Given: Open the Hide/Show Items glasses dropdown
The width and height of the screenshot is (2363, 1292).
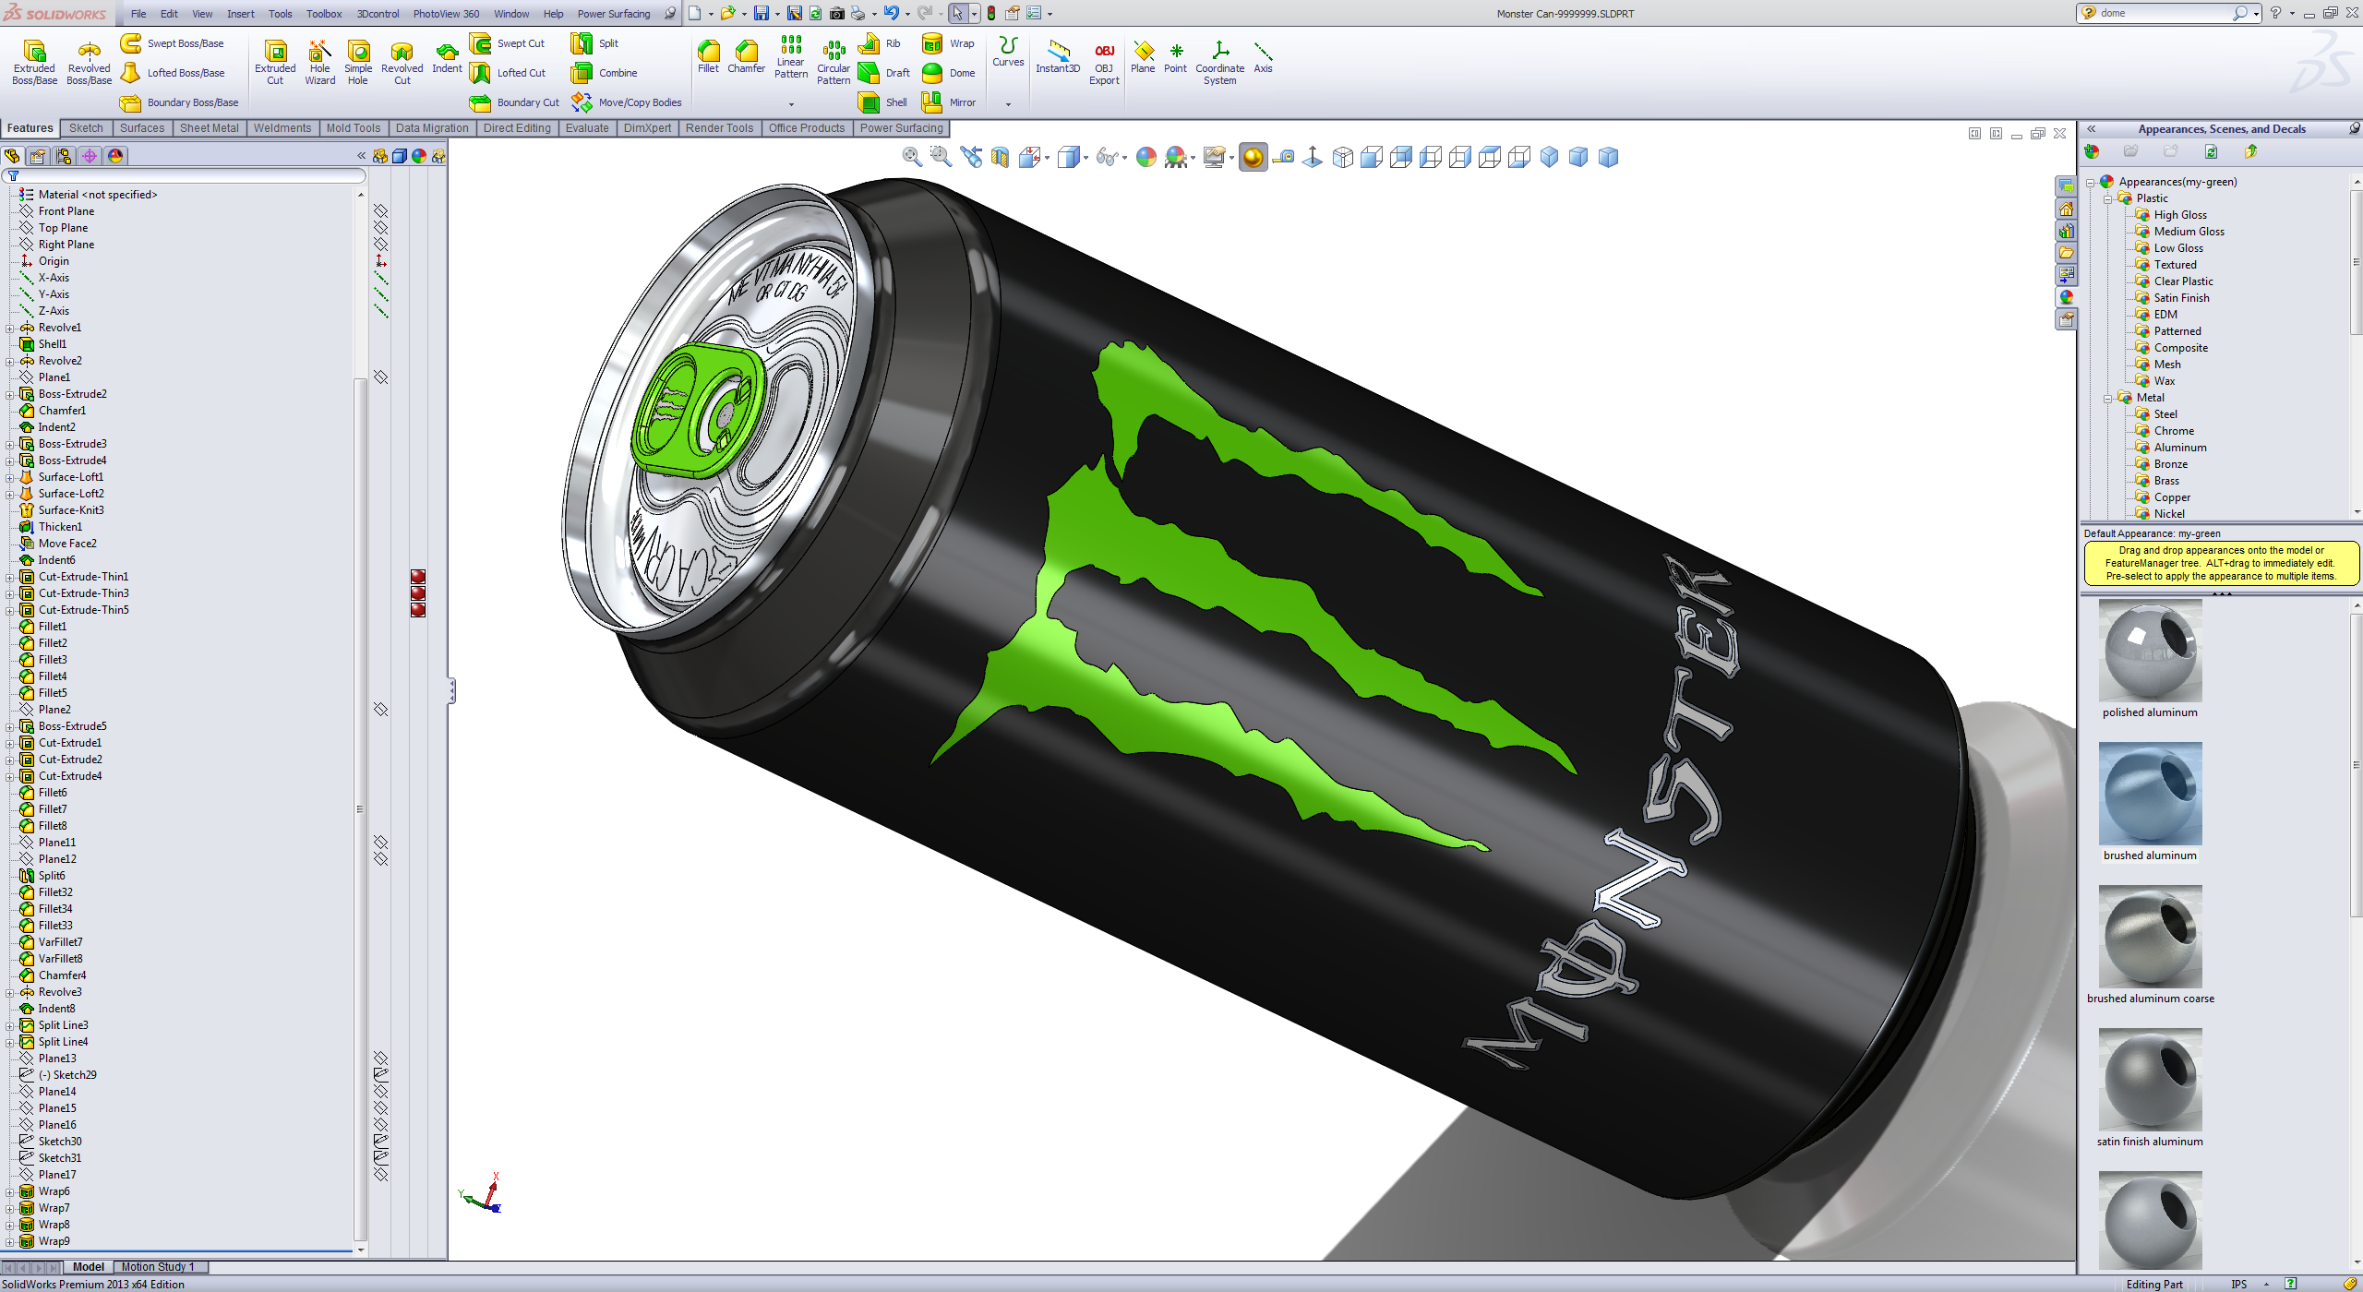Looking at the screenshot, I should point(1124,158).
